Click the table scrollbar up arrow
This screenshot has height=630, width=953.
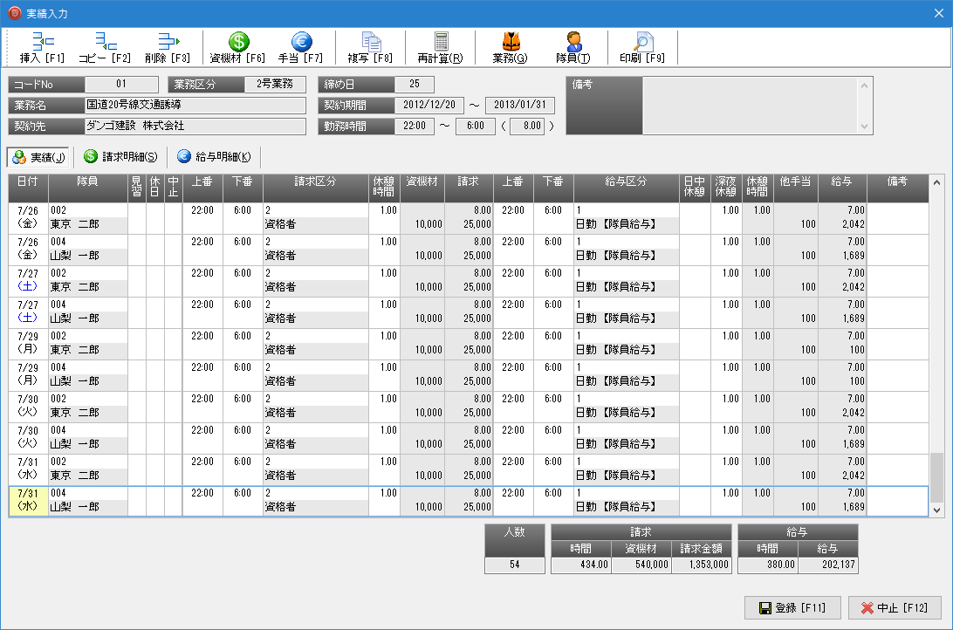(936, 182)
